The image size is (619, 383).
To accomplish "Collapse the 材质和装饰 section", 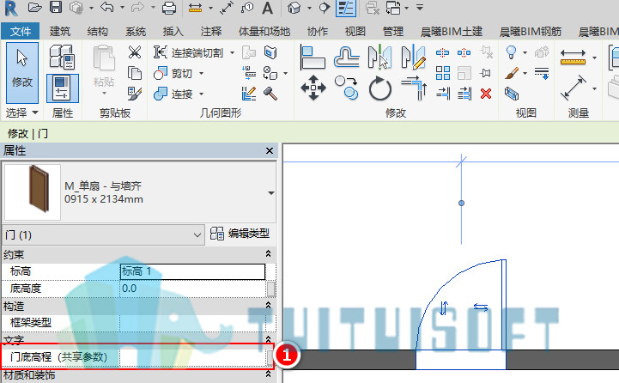I will click(x=269, y=374).
